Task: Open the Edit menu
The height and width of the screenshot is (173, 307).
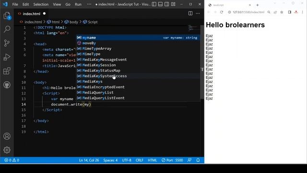Action: click(25, 4)
